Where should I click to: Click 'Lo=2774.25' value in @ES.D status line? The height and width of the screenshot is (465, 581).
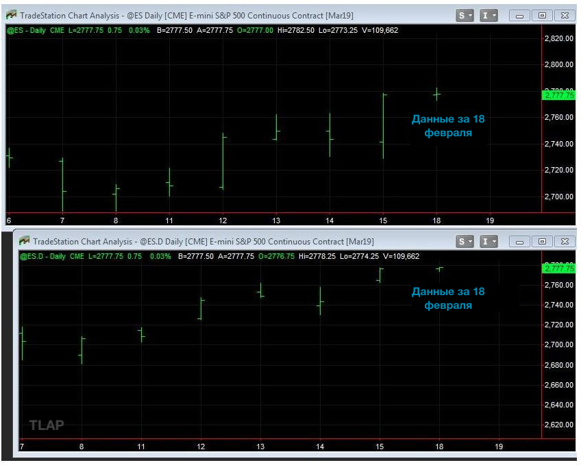[360, 256]
